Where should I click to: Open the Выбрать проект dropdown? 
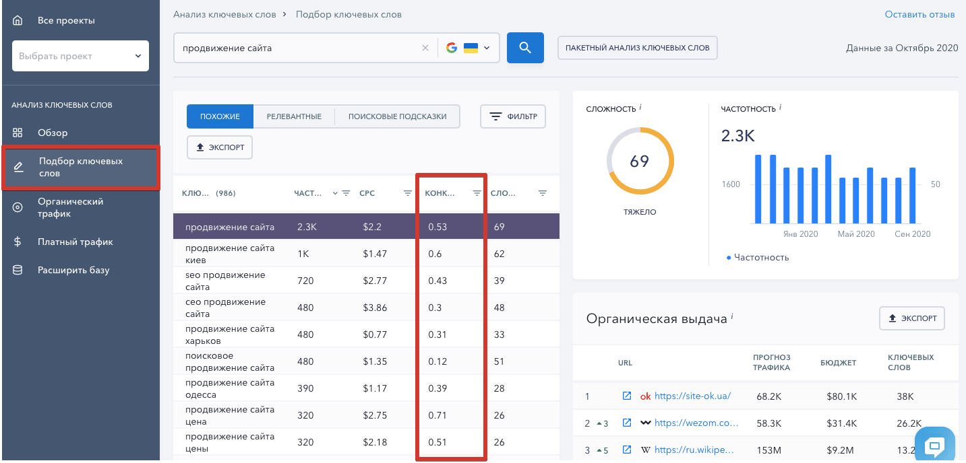click(x=80, y=56)
